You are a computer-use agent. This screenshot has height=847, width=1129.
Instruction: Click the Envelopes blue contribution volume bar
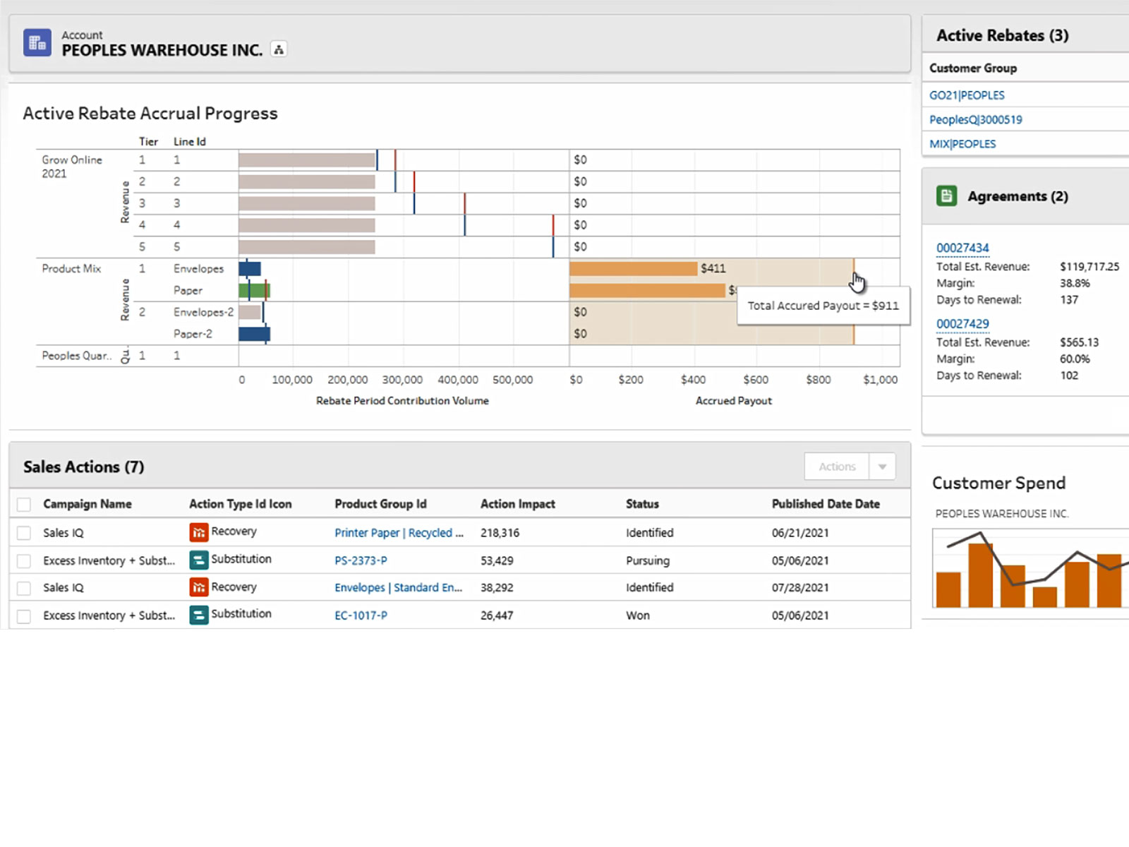[x=250, y=268]
